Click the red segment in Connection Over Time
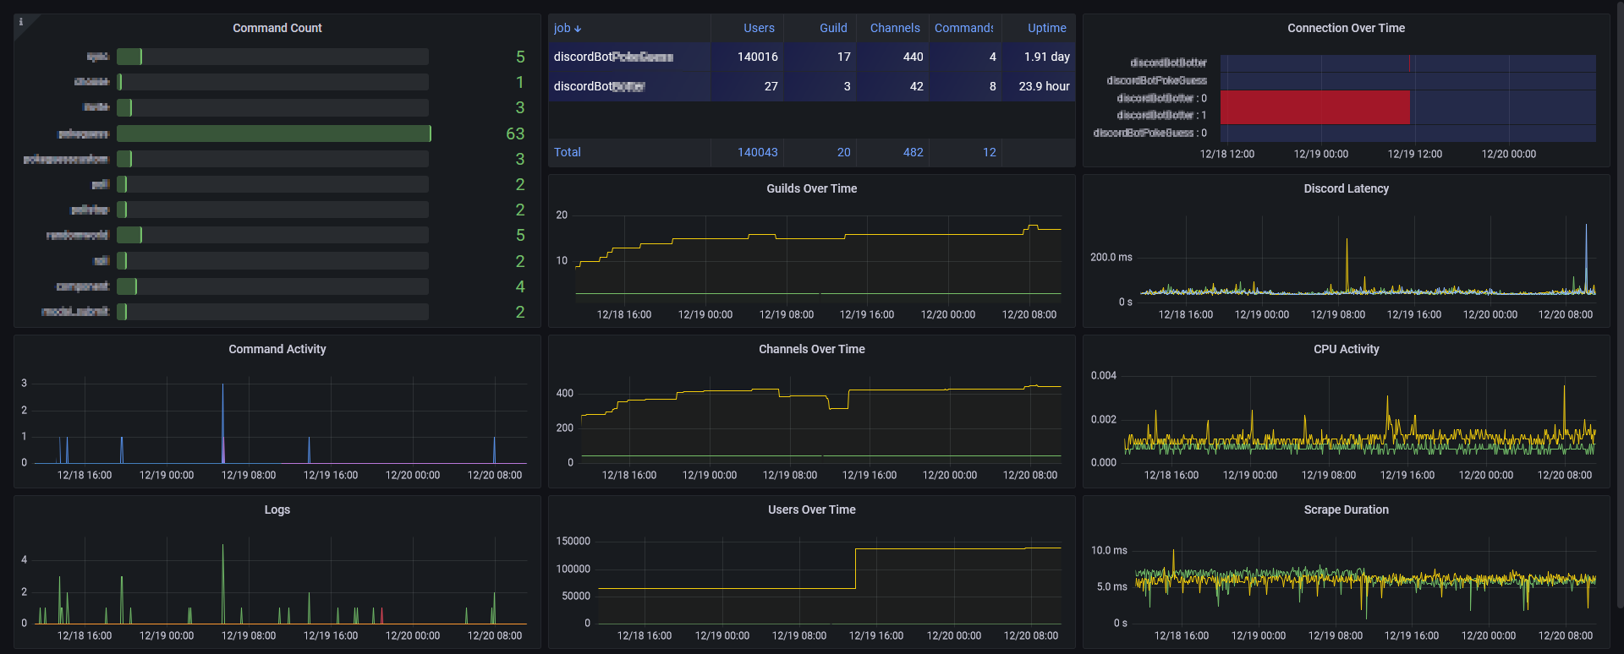This screenshot has width=1624, height=654. [1314, 107]
